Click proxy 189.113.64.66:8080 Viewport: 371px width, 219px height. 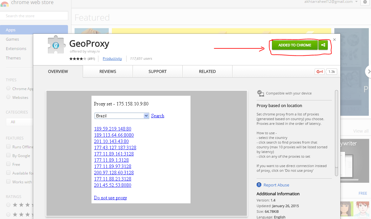coord(114,135)
